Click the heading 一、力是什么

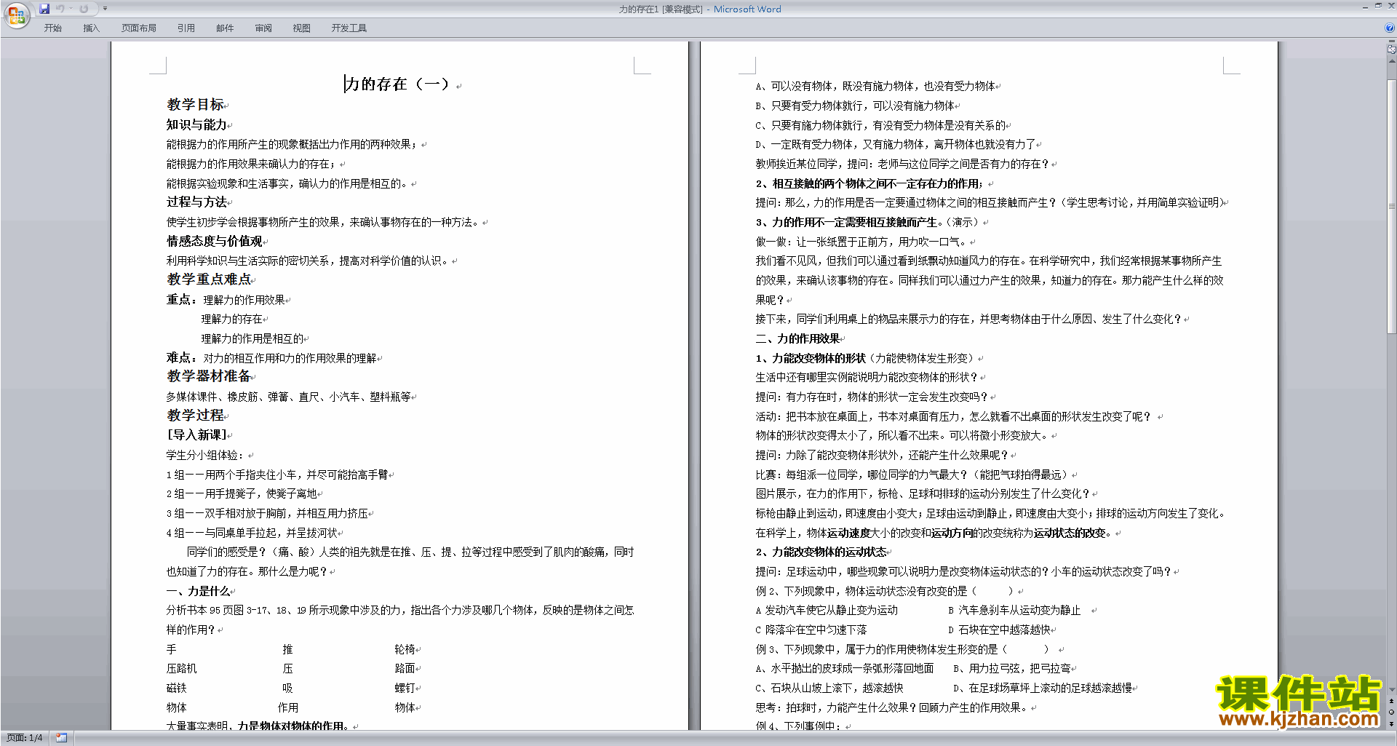(198, 591)
